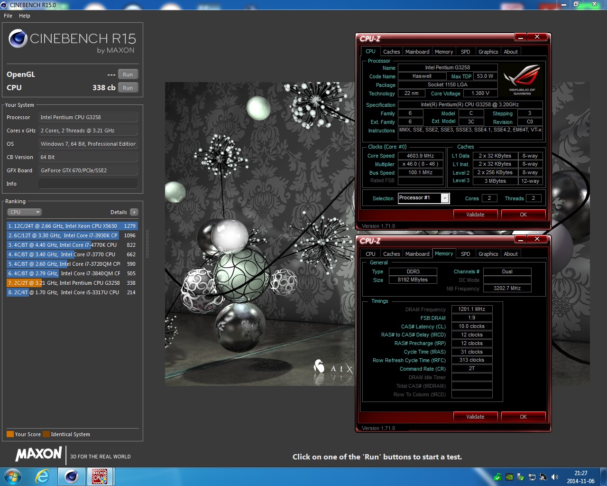Screen dimensions: 607x486
Task: Click the NB Frequency value 3202.7 MHz
Action: (x=507, y=288)
